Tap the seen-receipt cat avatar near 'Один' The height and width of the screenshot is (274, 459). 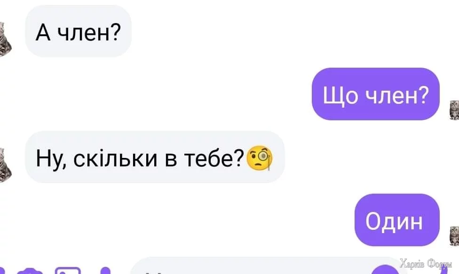(x=454, y=236)
